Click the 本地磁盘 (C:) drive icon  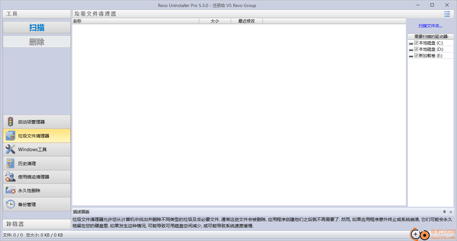click(x=411, y=43)
